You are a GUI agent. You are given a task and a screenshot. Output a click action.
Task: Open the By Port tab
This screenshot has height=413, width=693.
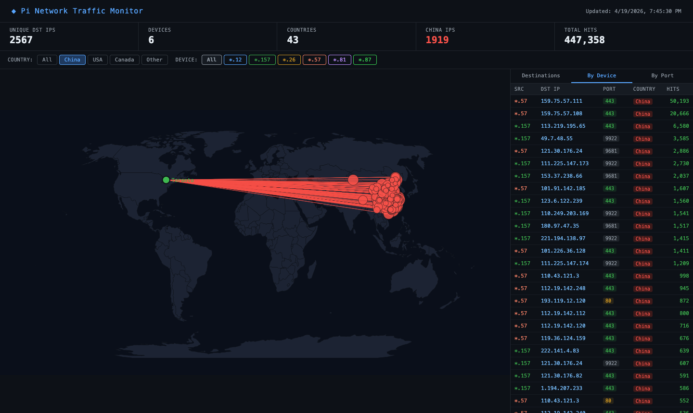pyautogui.click(x=663, y=76)
